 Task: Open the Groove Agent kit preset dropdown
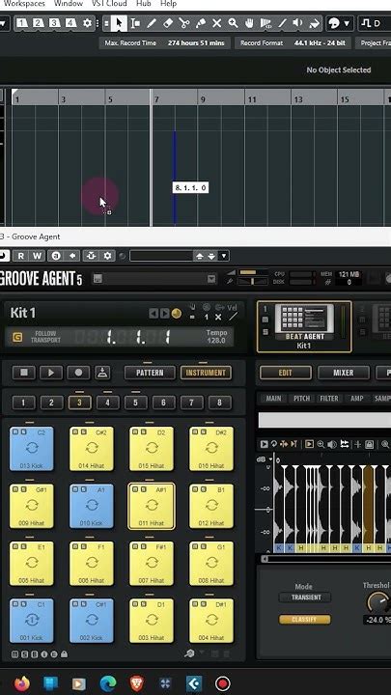pos(211,279)
